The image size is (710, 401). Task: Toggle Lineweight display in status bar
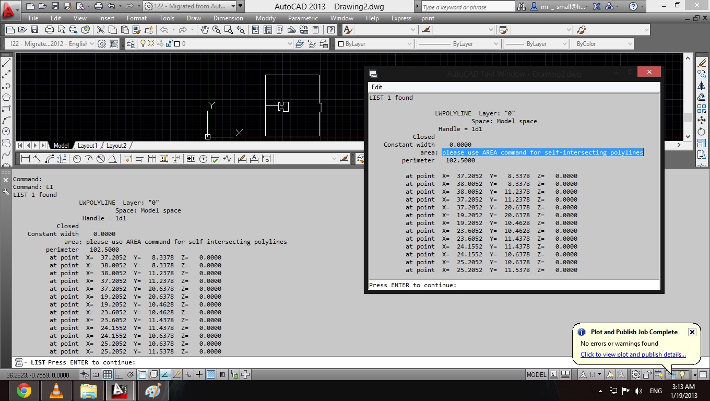click(199, 374)
